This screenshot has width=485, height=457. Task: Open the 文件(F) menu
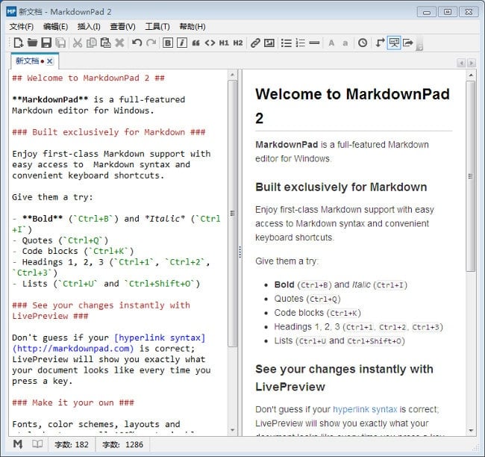click(22, 27)
